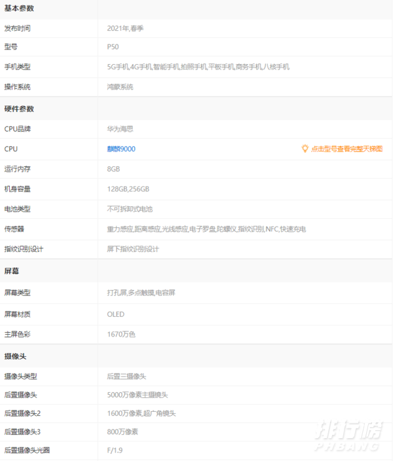This screenshot has width=393, height=461.
Task: Click the 后置摄像头2 label
Action: [x=22, y=413]
